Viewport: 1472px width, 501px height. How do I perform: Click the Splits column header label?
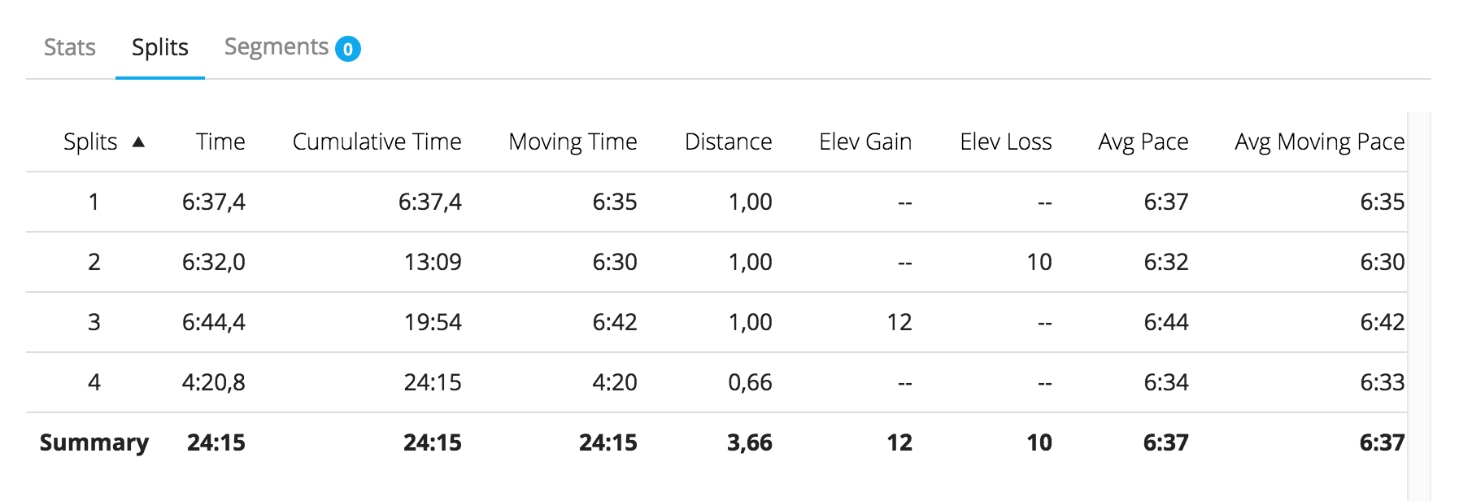pyautogui.click(x=90, y=142)
